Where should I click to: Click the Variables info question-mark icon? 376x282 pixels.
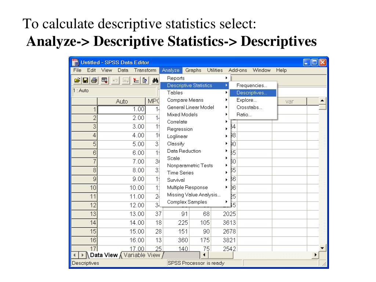(145, 80)
